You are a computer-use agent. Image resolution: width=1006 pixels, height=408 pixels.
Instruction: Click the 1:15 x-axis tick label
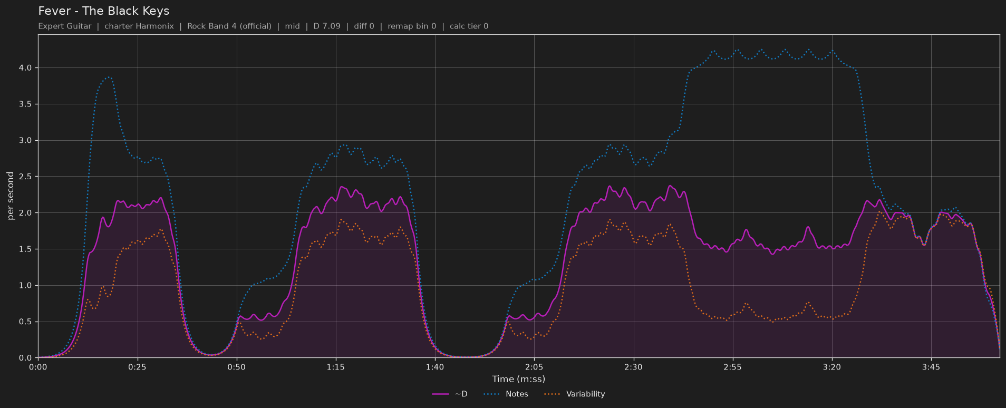[x=336, y=367]
